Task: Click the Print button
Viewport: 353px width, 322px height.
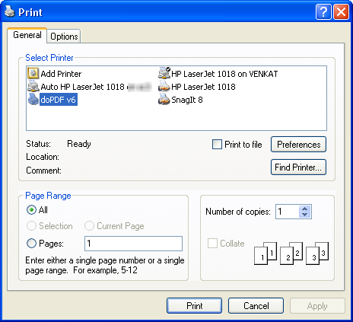Action: pos(194,306)
